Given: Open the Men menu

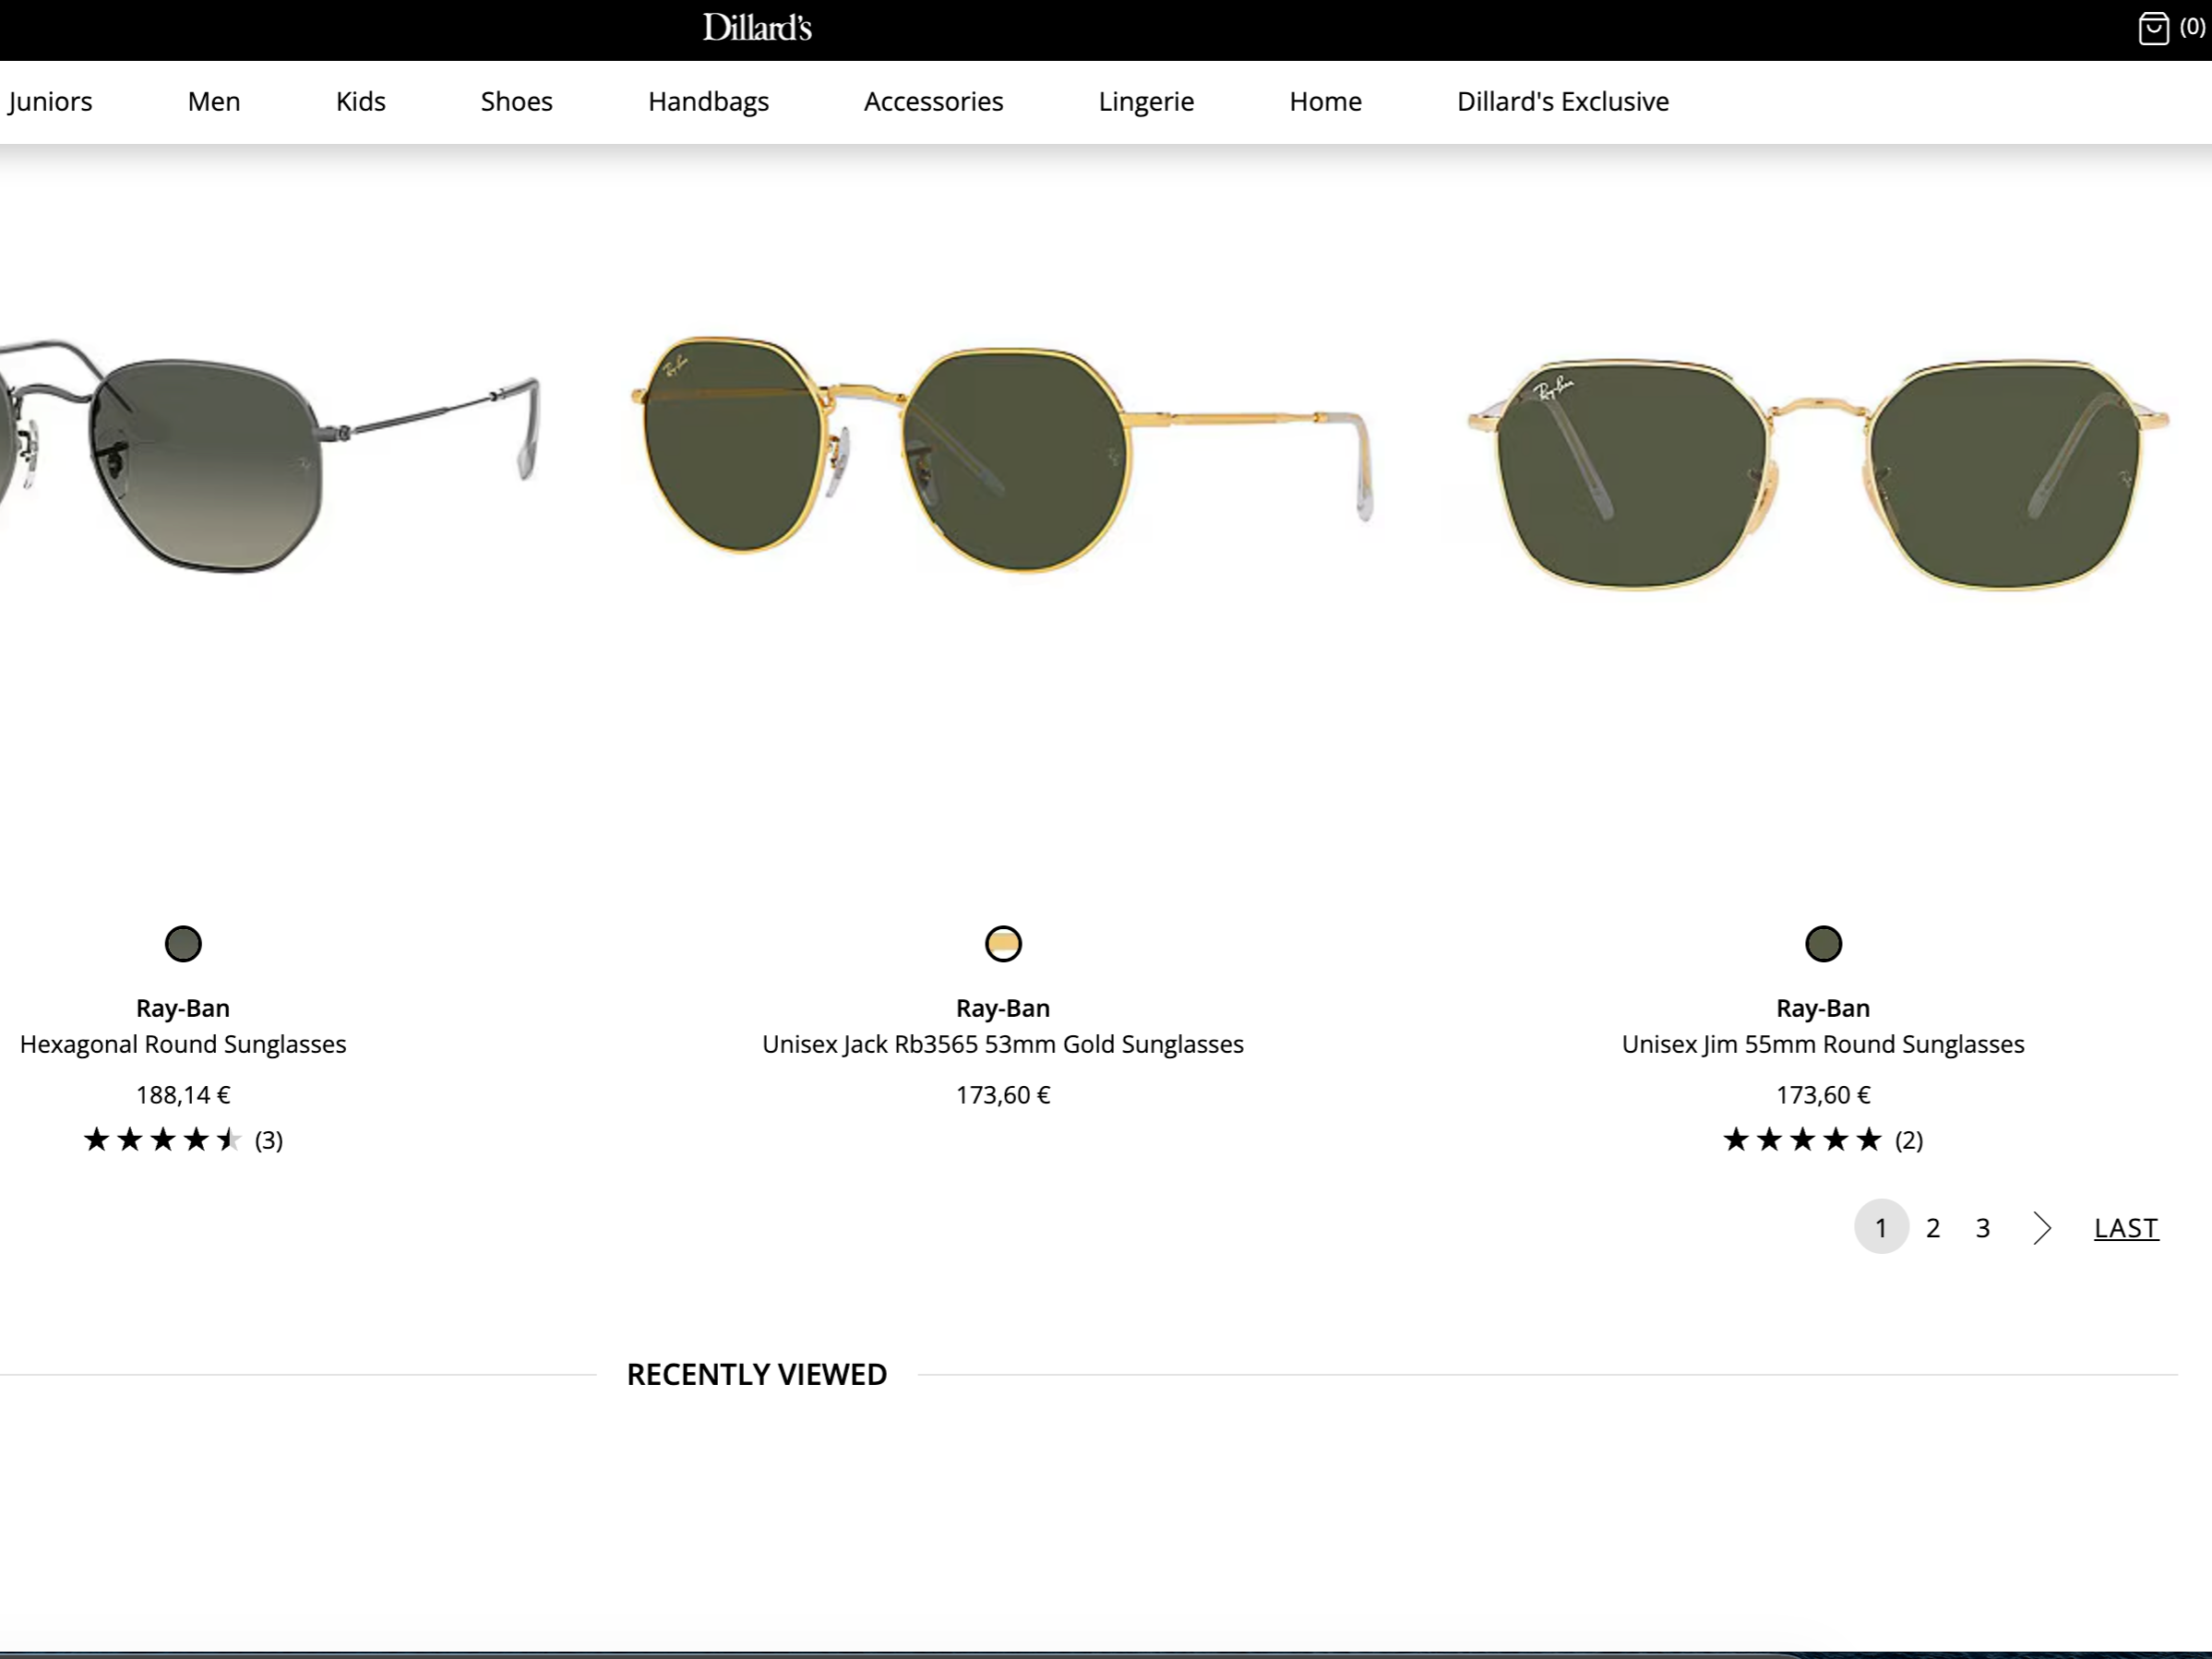Looking at the screenshot, I should [x=214, y=101].
